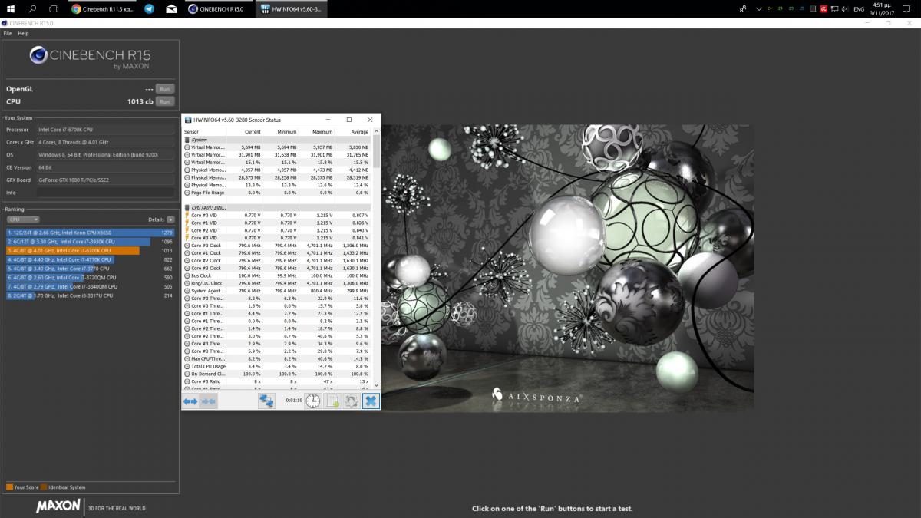The width and height of the screenshot is (921, 518).
Task: Select Intel Core i7-3770 ranking row
Action: point(91,269)
